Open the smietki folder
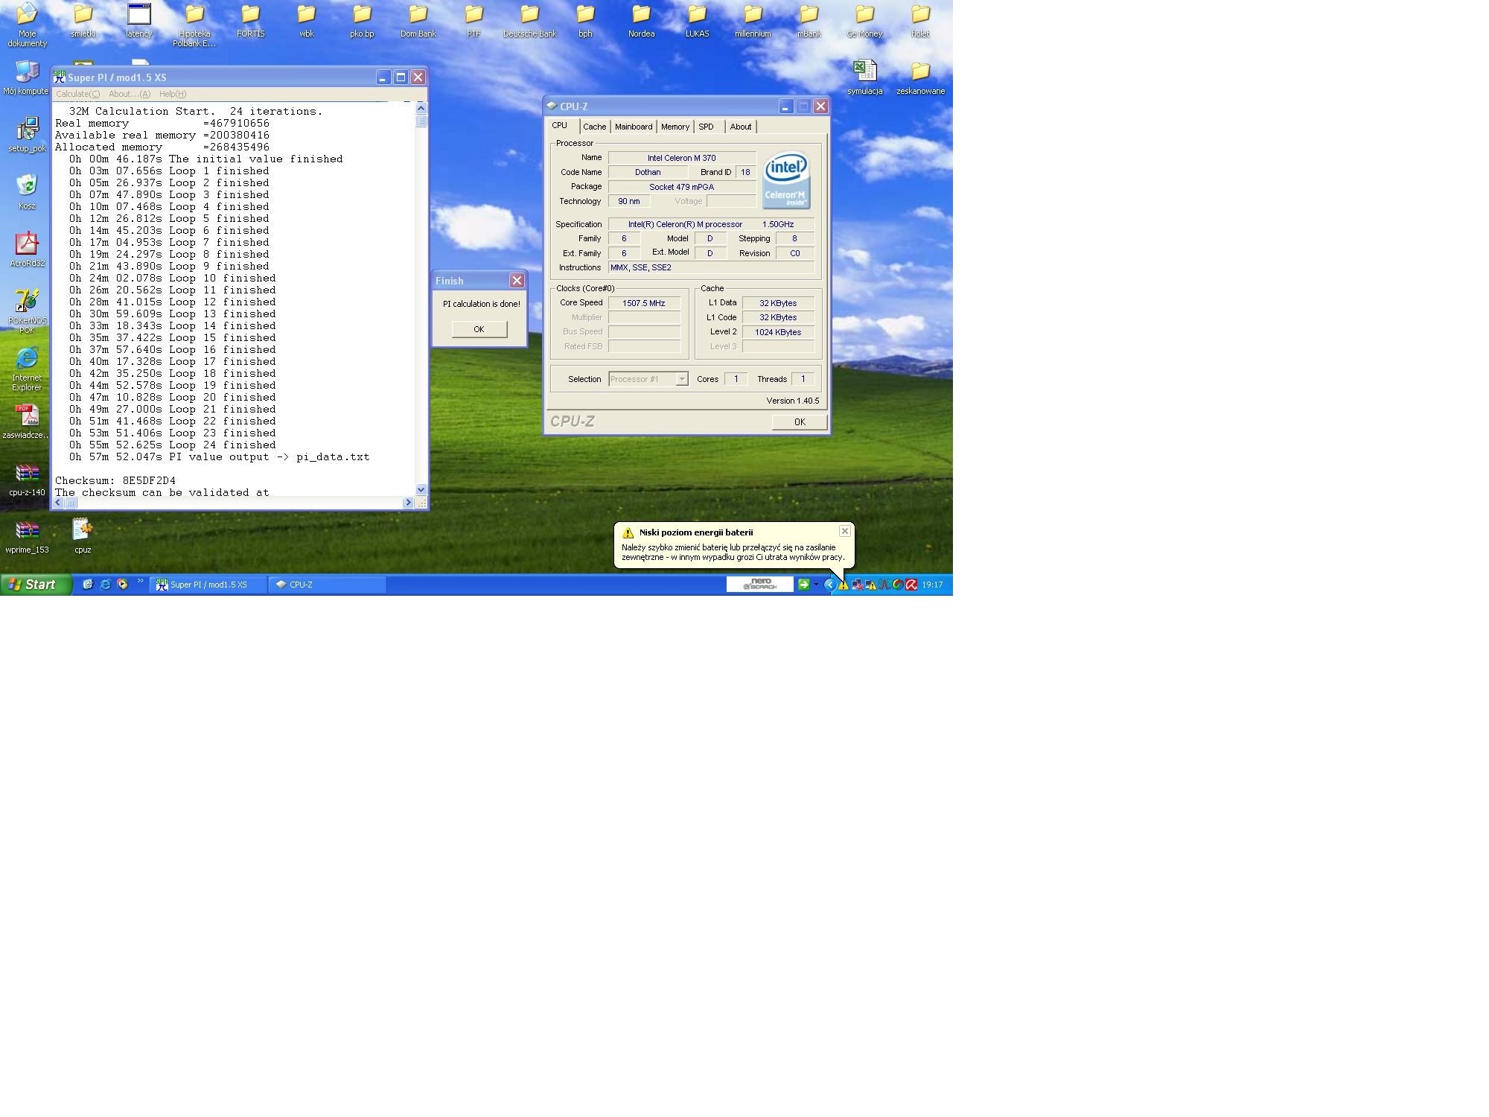The width and height of the screenshot is (1489, 1117). point(83,20)
